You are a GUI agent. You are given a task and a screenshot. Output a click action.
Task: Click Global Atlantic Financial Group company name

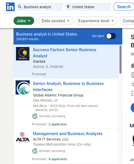(x=58, y=95)
